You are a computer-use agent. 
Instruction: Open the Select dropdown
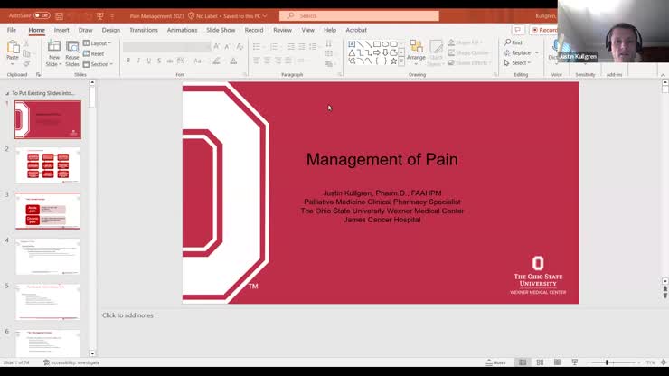click(517, 63)
